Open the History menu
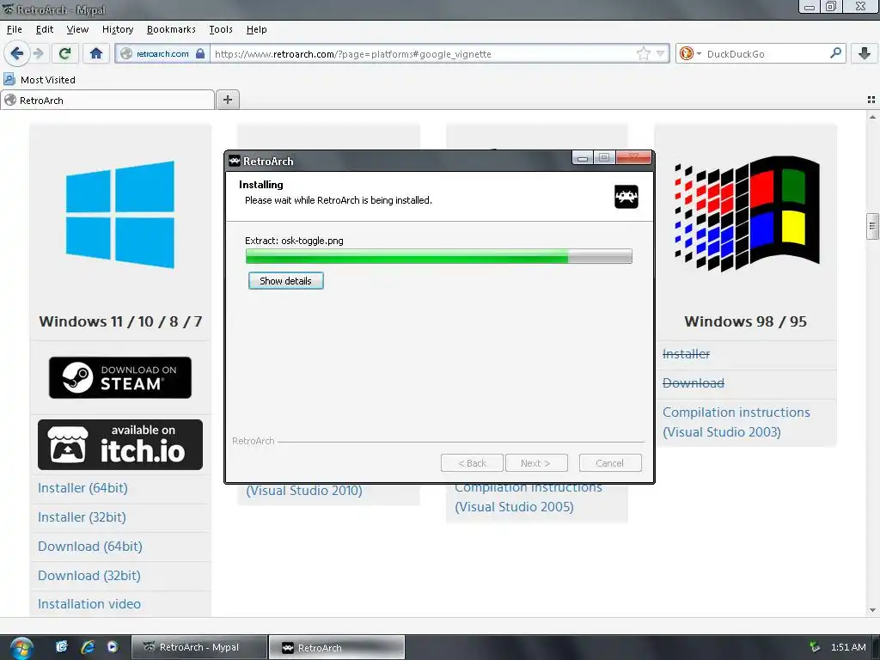Viewport: 880px width, 660px height. click(117, 29)
